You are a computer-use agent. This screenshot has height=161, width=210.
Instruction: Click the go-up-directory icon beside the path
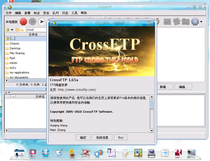click(x=7, y=30)
